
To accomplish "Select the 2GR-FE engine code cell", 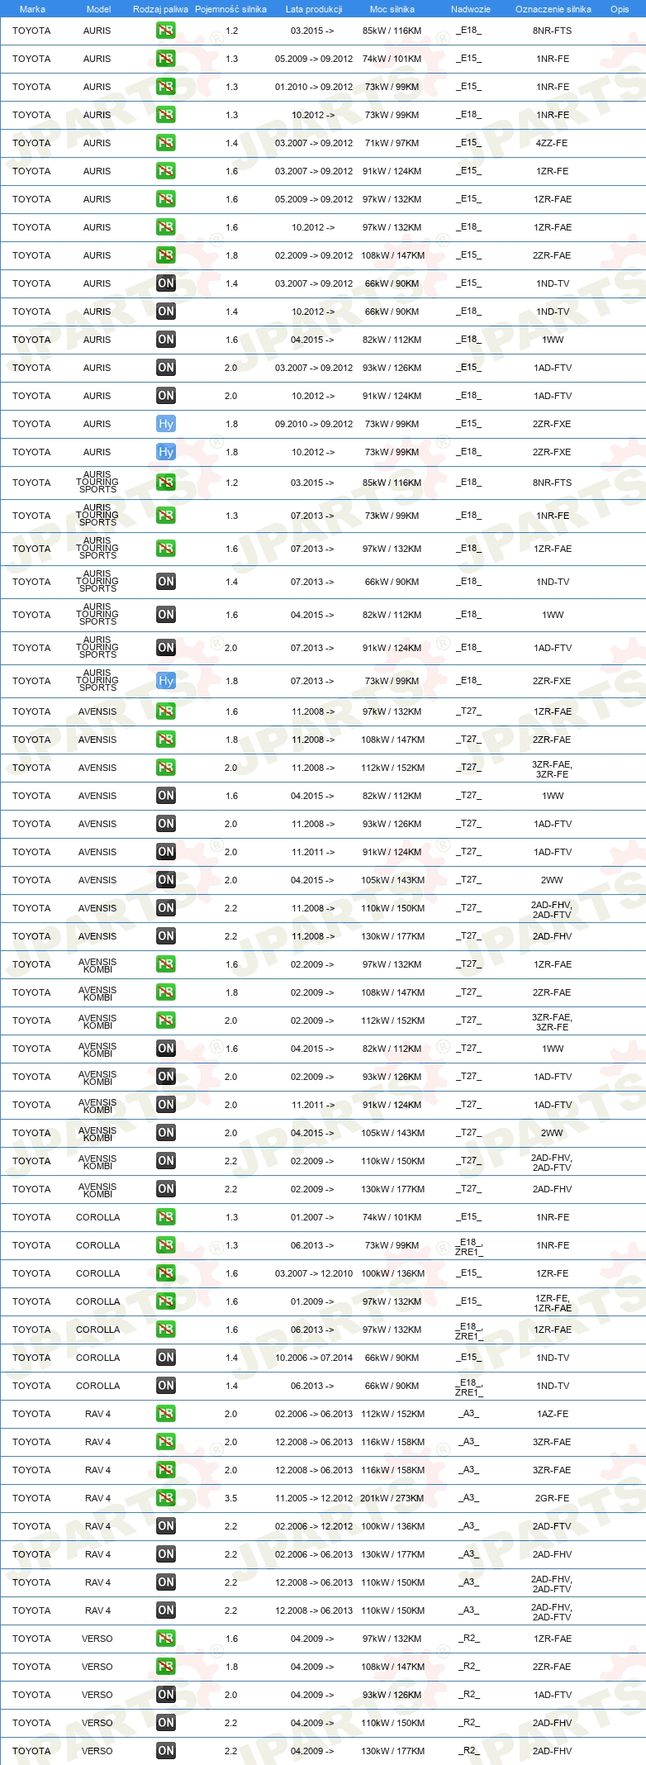I will click(x=552, y=1498).
